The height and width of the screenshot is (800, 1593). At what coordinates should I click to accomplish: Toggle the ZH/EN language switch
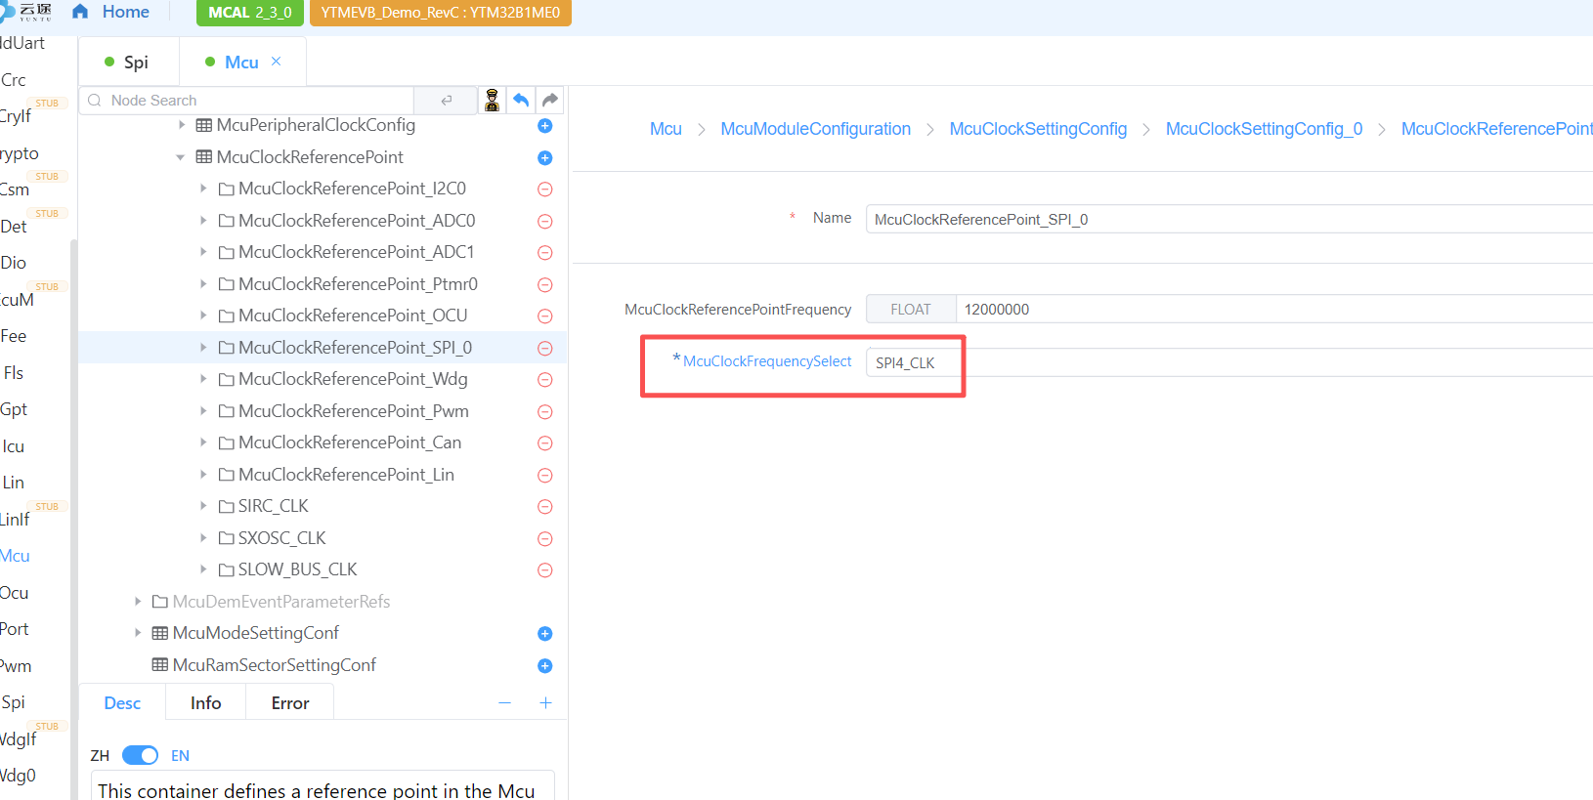[x=140, y=755]
